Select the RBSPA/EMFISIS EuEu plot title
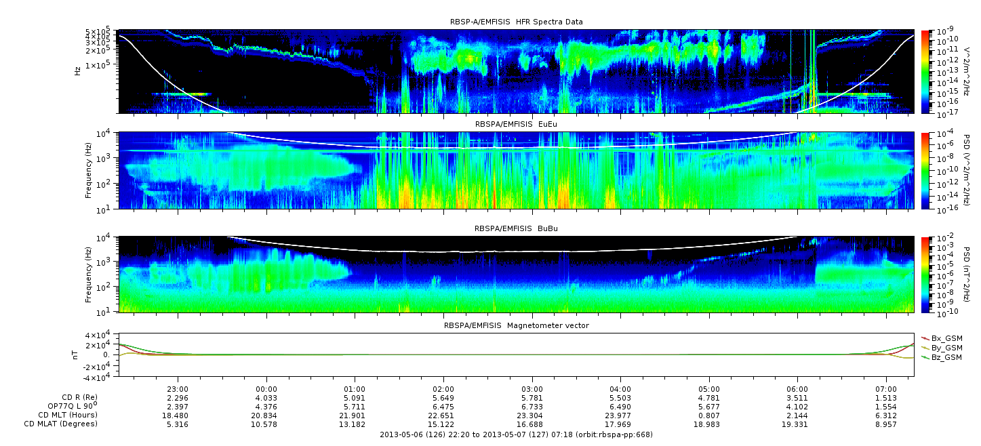Screen dimensions: 981x446 click(516, 124)
